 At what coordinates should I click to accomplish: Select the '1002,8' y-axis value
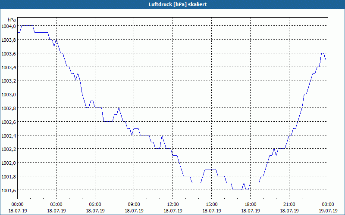coord(8,108)
